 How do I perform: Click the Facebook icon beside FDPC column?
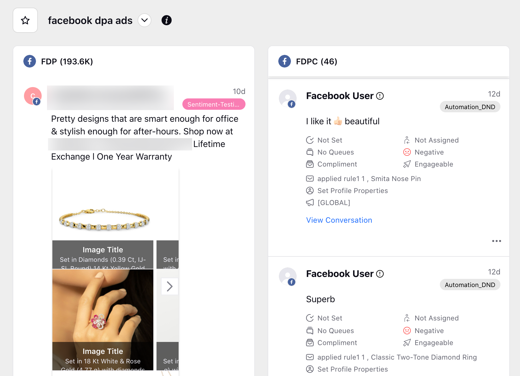pos(285,61)
